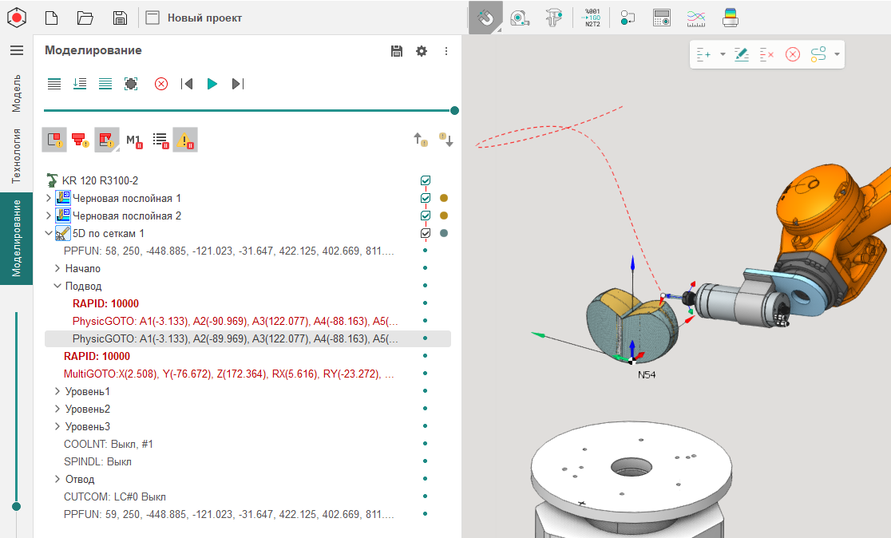Toggle checkbox for 5D по сеткам 1

[426, 233]
